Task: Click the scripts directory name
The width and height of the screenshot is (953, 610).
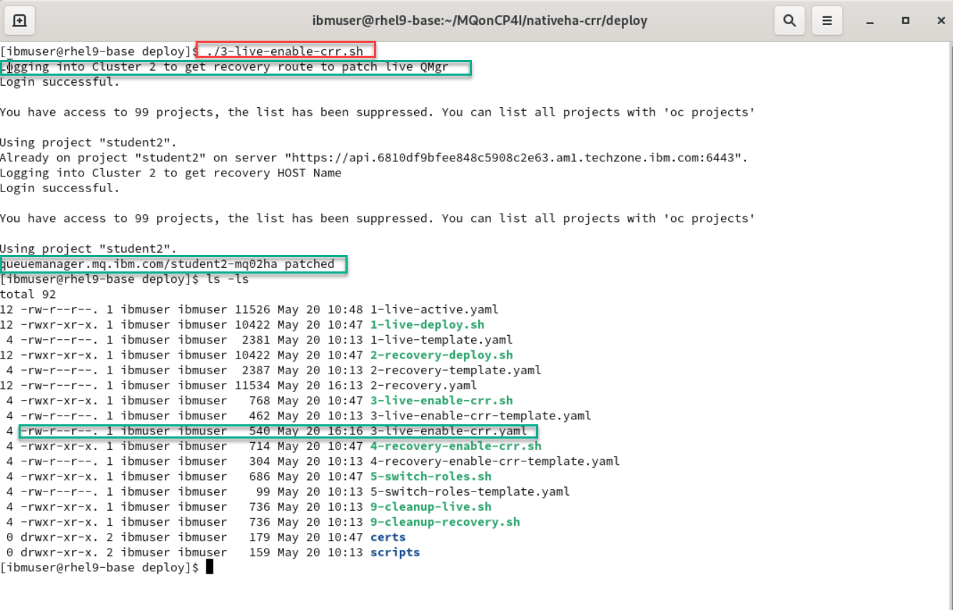Action: pos(395,552)
